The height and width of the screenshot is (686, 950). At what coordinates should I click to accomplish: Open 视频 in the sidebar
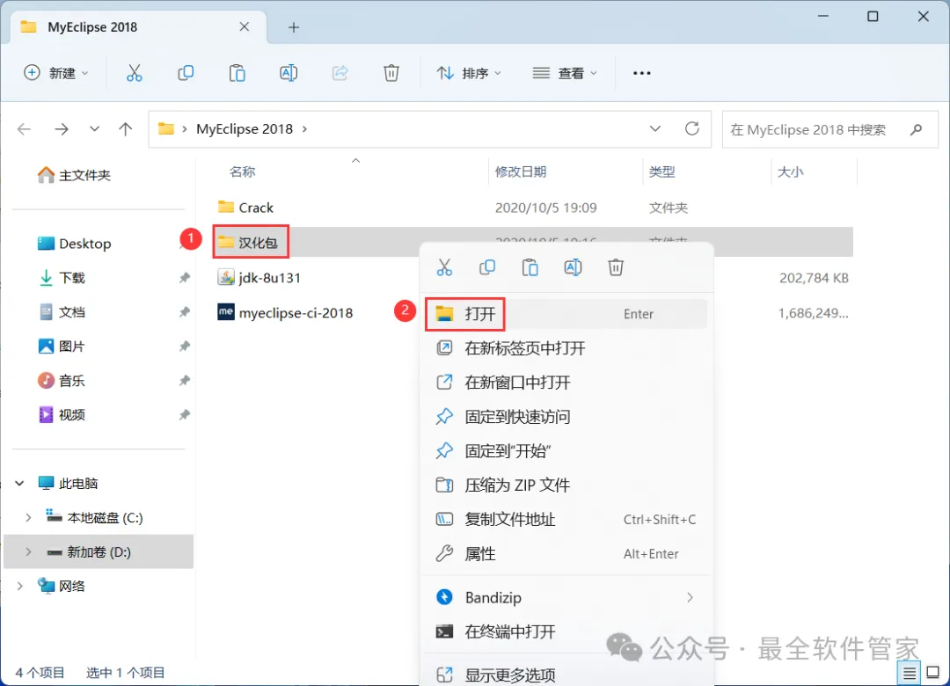(x=62, y=414)
